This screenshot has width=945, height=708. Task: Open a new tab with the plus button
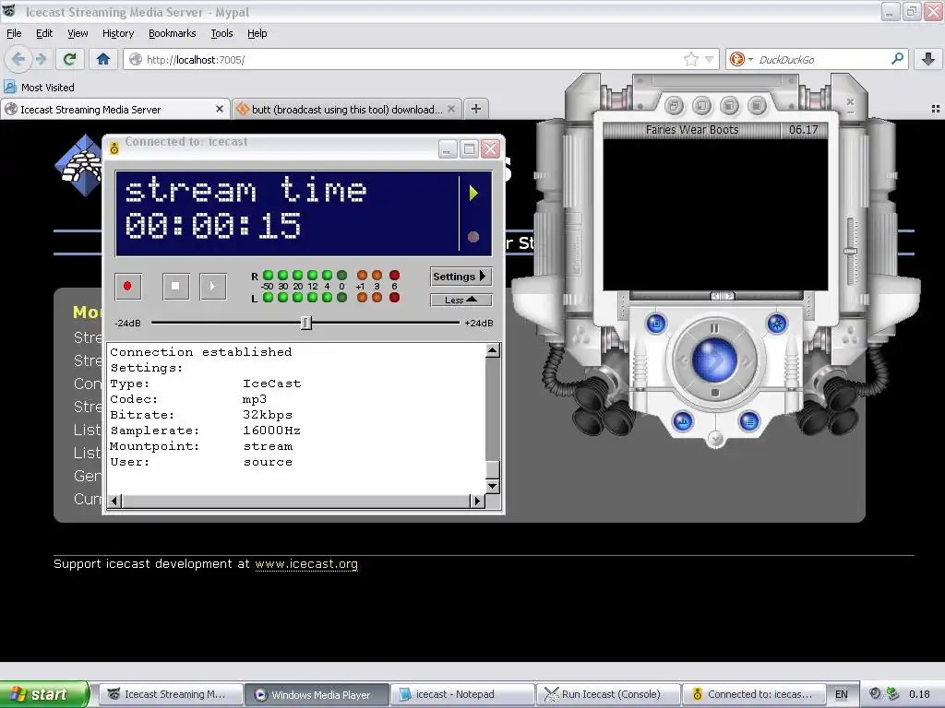[x=476, y=109]
